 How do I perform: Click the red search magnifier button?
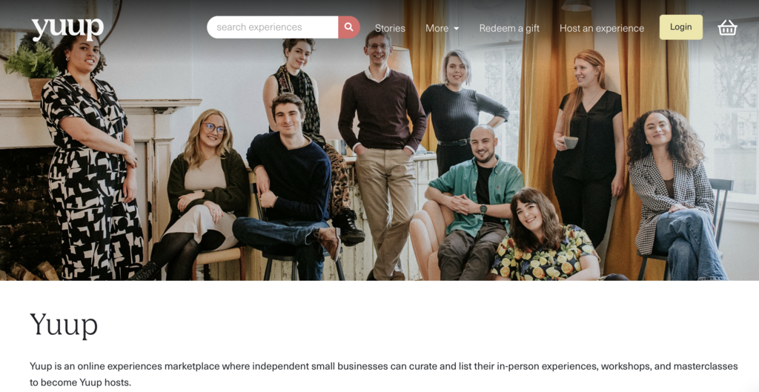coord(349,27)
